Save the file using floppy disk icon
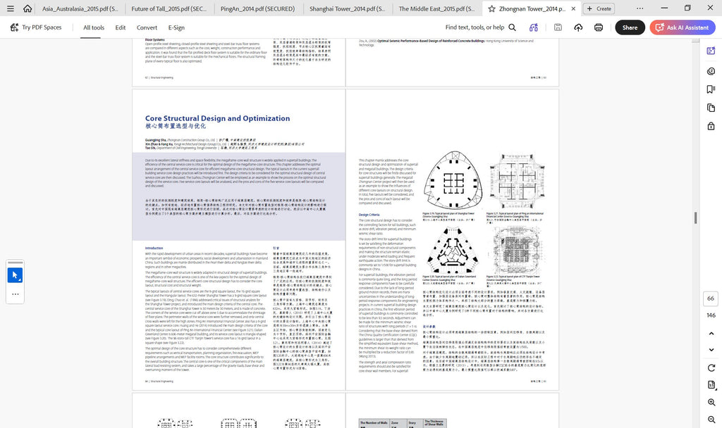 [558, 27]
